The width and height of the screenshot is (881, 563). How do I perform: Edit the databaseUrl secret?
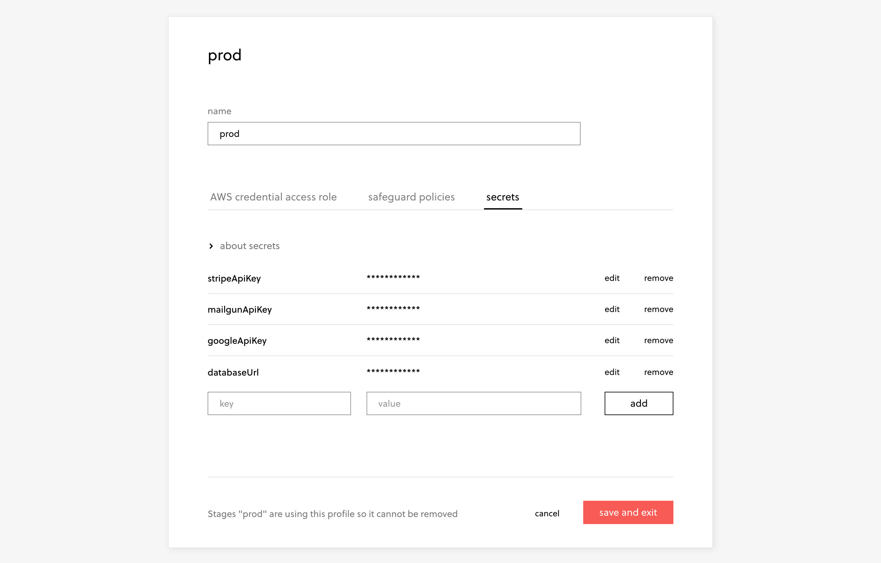click(x=612, y=372)
